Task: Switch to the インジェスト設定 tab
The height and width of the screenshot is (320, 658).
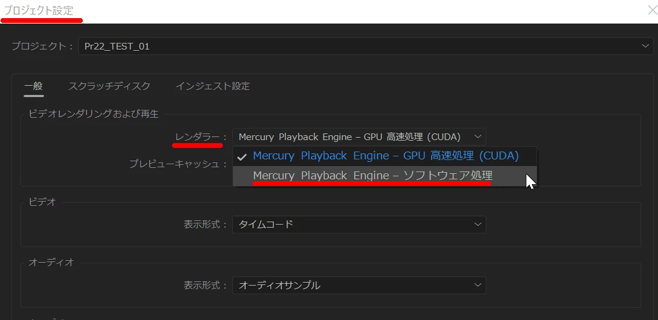Action: (x=212, y=86)
